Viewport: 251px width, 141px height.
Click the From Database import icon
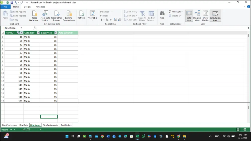pyautogui.click(x=34, y=16)
